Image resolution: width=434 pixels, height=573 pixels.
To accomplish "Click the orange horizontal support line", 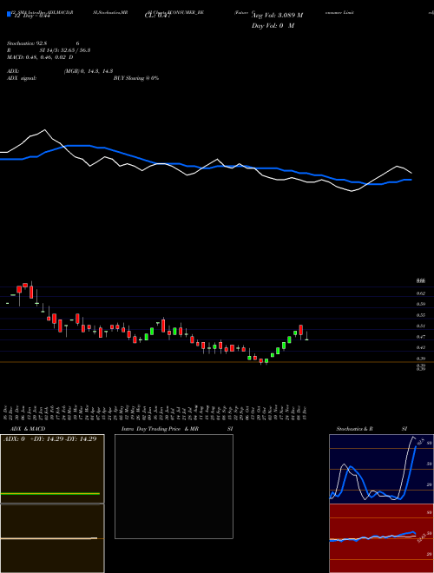I will coord(217,362).
